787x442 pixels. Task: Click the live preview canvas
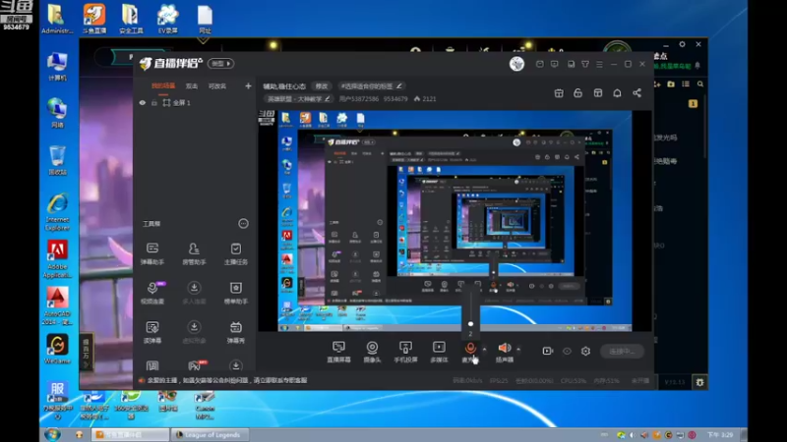click(454, 220)
